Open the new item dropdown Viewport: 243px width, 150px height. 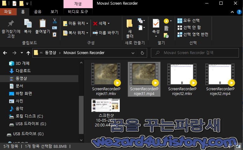click(x=141, y=21)
